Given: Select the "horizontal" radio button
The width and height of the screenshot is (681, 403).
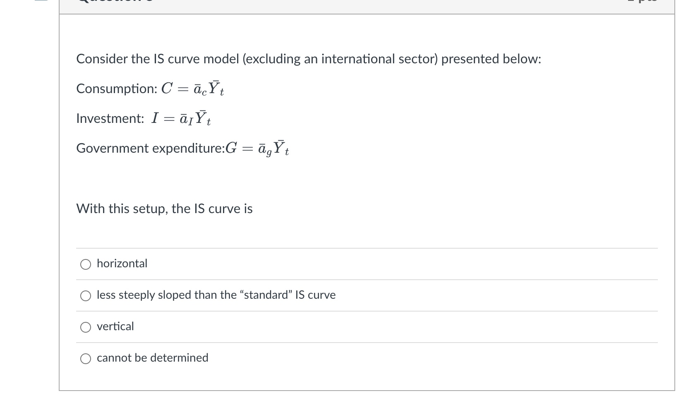Looking at the screenshot, I should 86,264.
